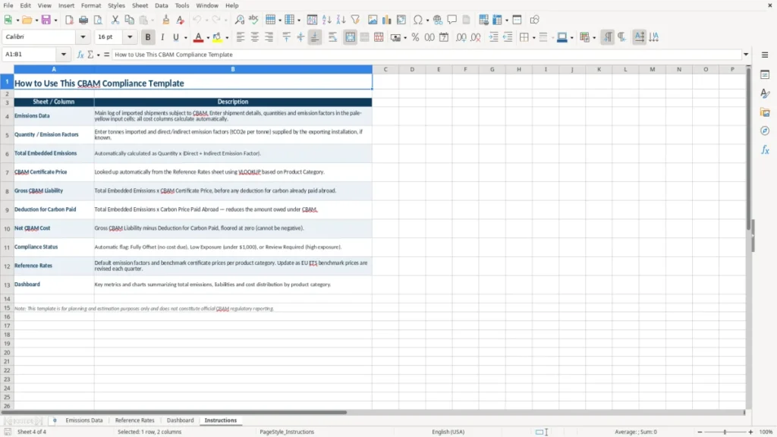The image size is (777, 437).
Task: Open the Borders dropdown arrow
Action: 533,38
